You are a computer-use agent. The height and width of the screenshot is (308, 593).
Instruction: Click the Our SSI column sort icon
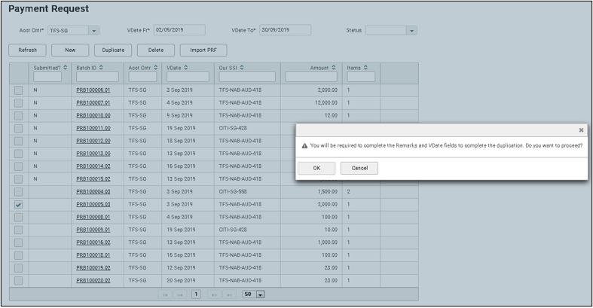[x=243, y=68]
